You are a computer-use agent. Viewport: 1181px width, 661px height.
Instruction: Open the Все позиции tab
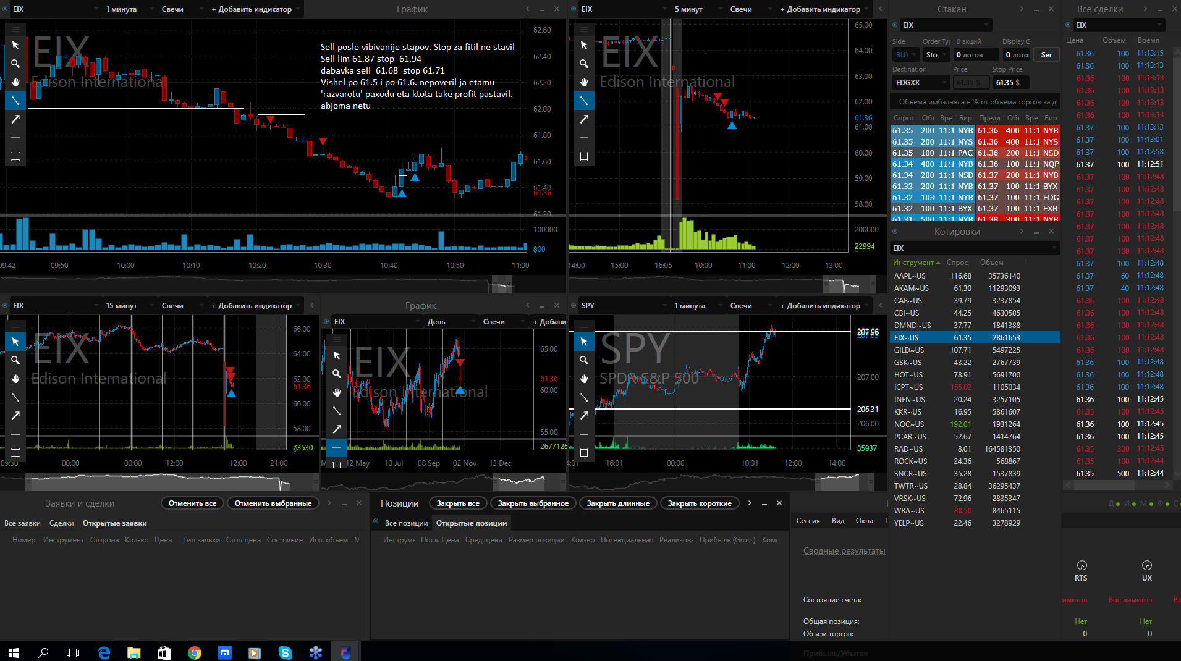click(x=406, y=523)
